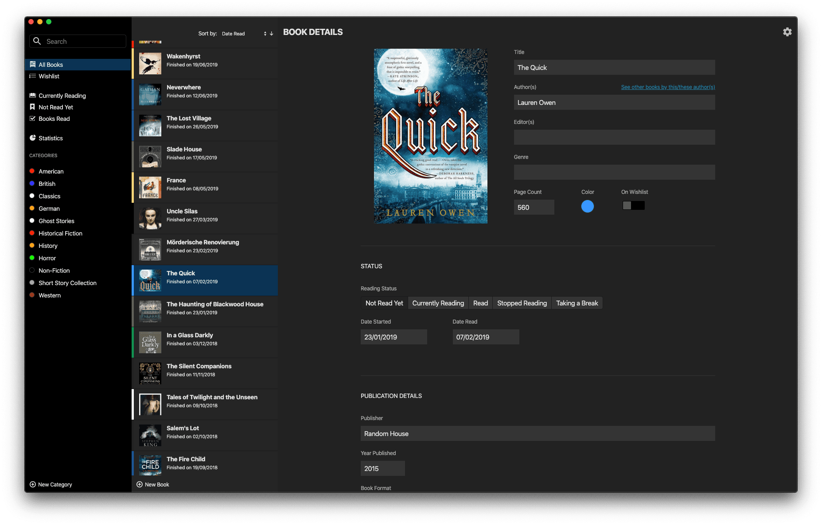Open settings with the gear icon
The width and height of the screenshot is (822, 525).
click(787, 32)
